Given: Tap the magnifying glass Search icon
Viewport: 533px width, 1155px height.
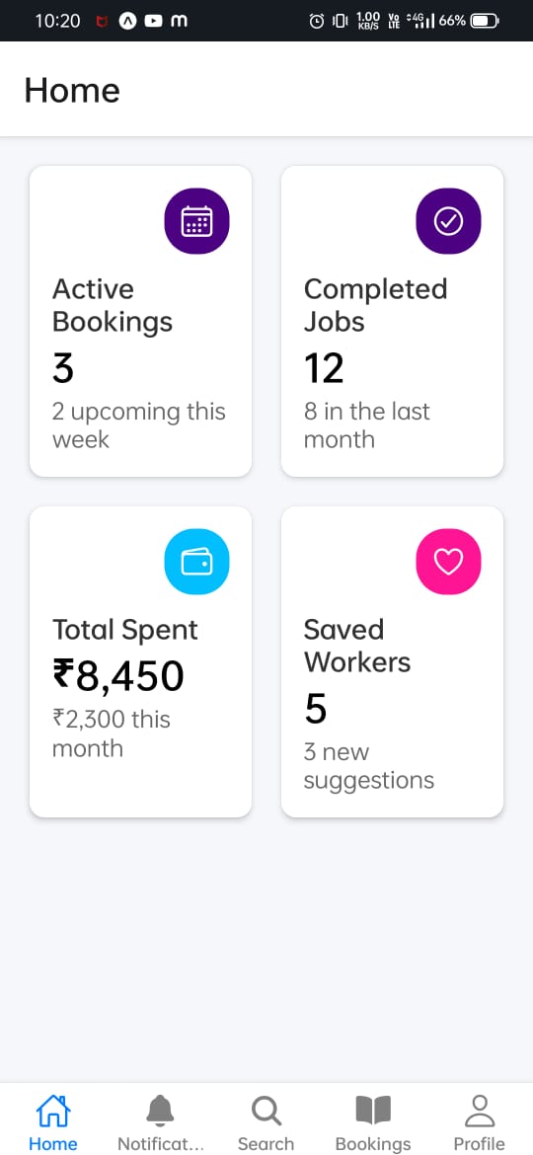Looking at the screenshot, I should click(x=266, y=1110).
